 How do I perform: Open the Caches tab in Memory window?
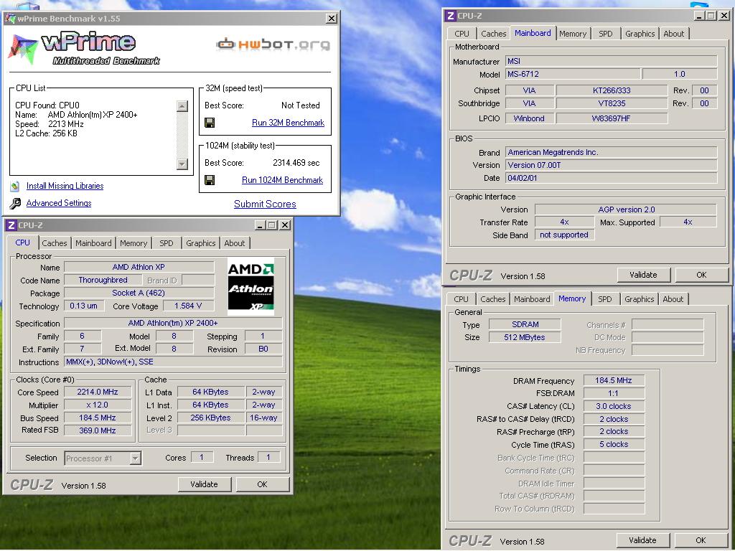coord(493,299)
